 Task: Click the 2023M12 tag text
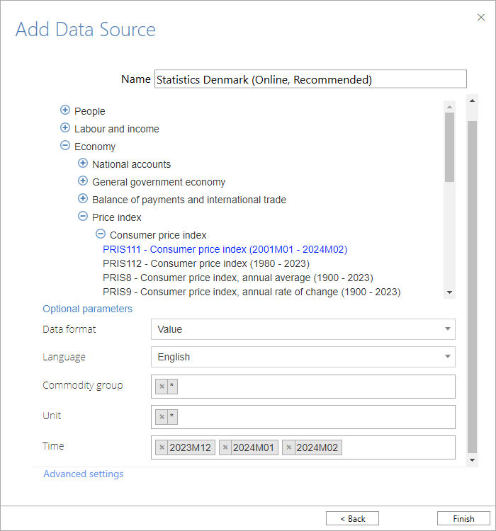click(190, 447)
